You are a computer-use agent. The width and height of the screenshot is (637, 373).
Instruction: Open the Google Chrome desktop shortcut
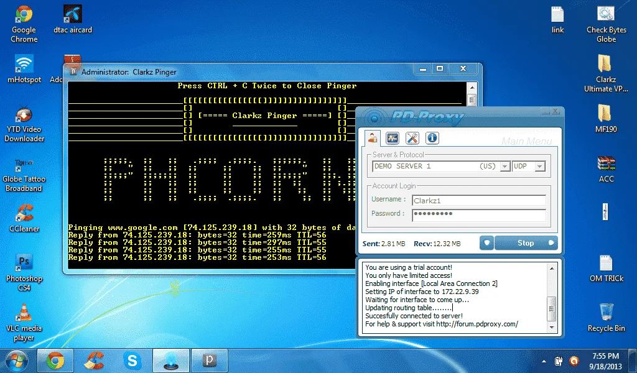(x=24, y=24)
